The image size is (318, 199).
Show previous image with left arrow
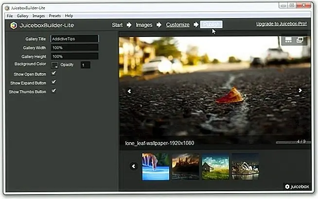pyautogui.click(x=129, y=91)
